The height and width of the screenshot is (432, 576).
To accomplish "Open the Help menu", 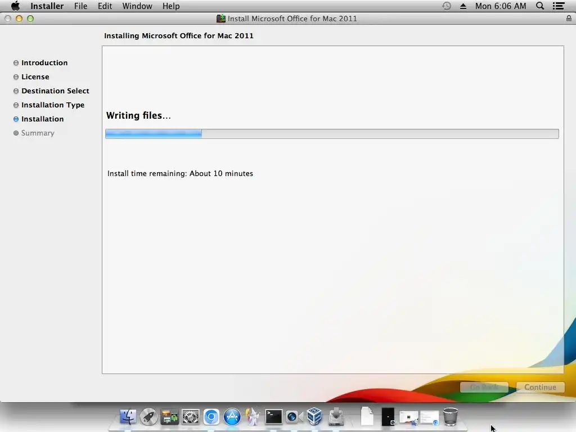I will pyautogui.click(x=171, y=6).
